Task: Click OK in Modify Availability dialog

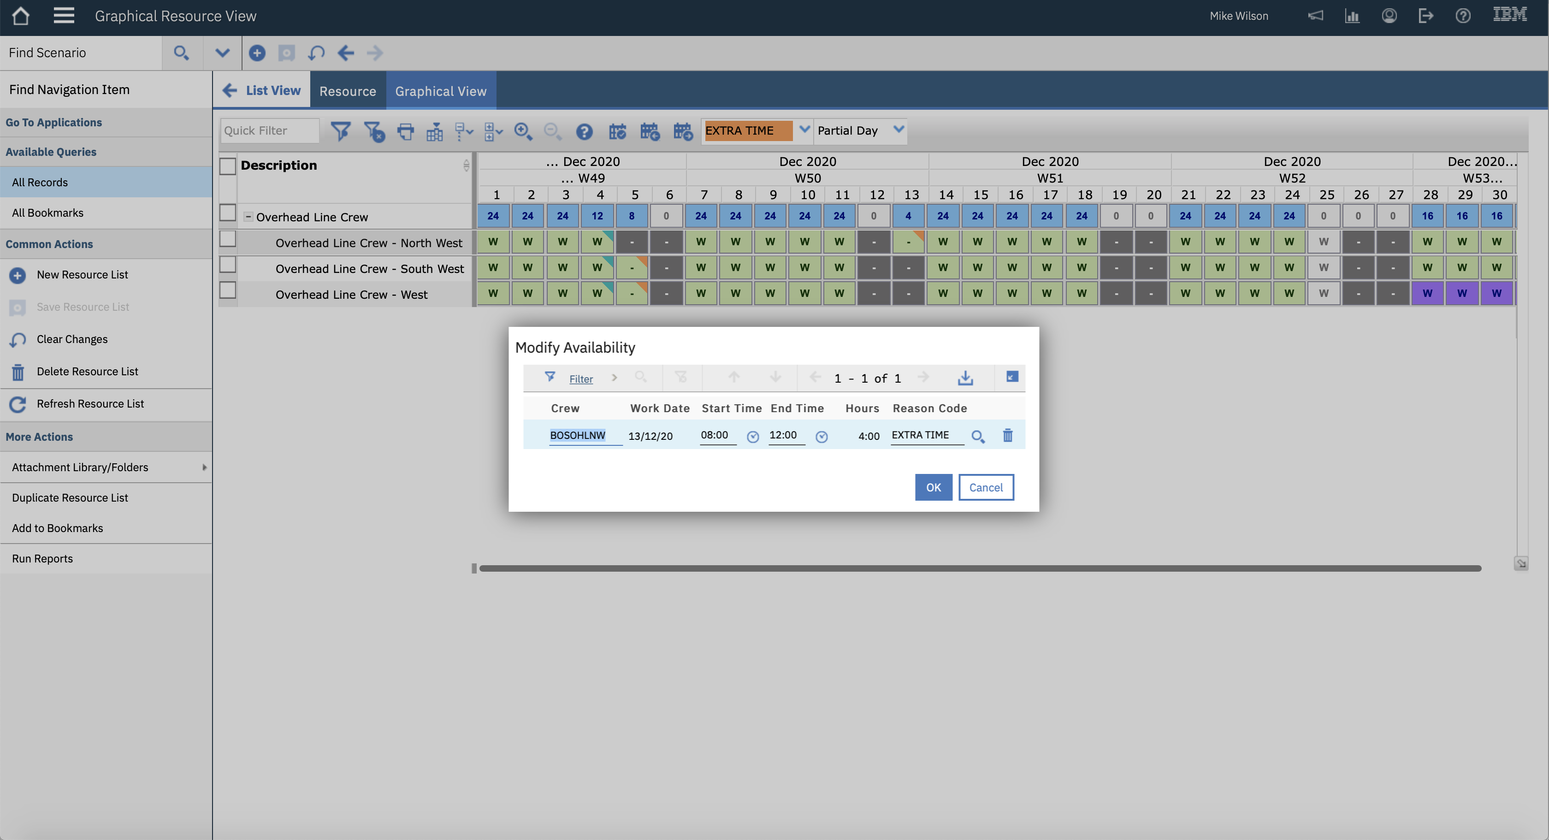Action: coord(933,487)
